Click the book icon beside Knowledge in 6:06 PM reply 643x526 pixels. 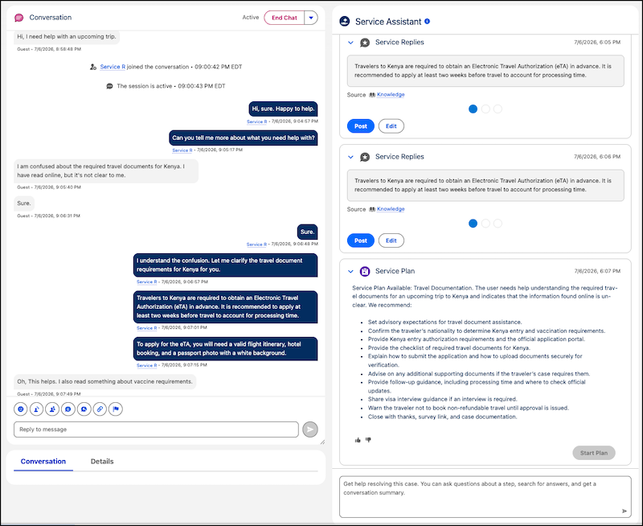point(372,209)
